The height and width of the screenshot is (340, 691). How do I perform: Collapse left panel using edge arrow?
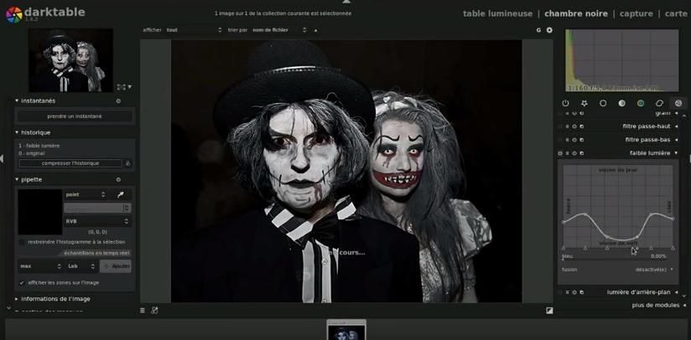(x=2, y=158)
